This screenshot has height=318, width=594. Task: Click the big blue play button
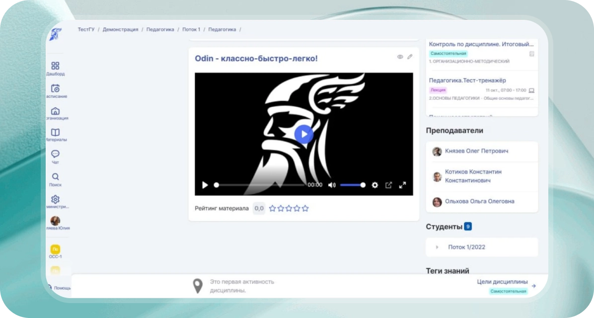click(304, 134)
